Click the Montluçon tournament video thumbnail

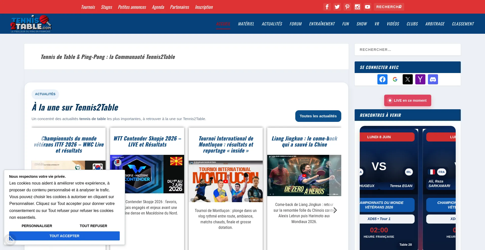pos(226,181)
